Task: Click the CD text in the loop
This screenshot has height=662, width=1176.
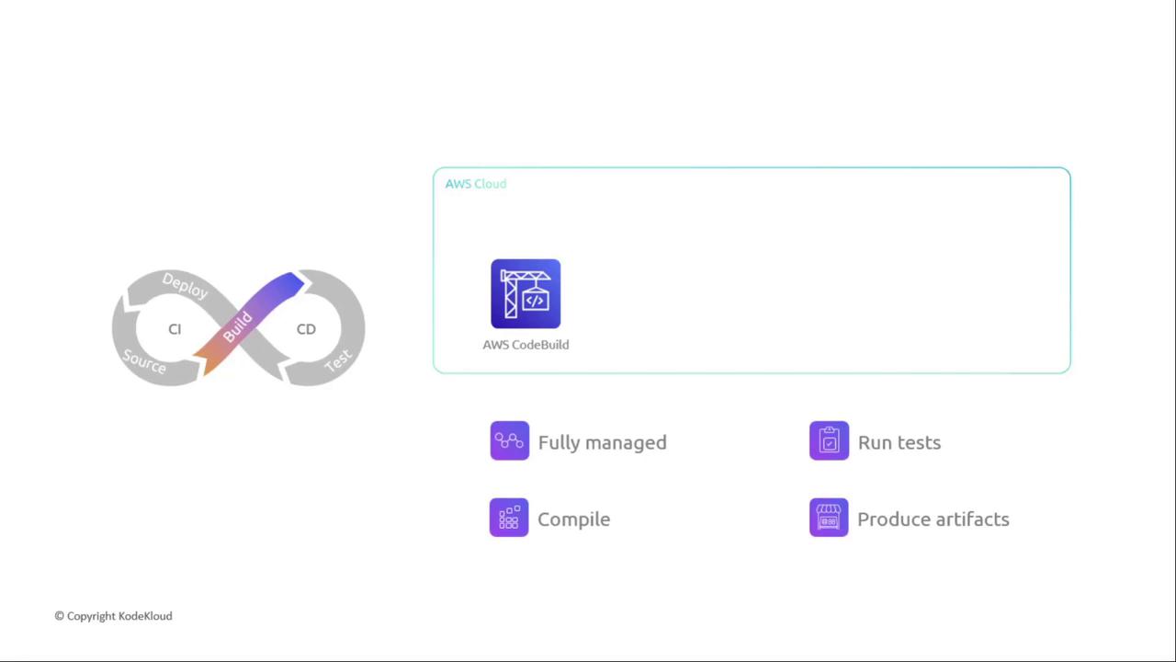Action: (x=306, y=329)
